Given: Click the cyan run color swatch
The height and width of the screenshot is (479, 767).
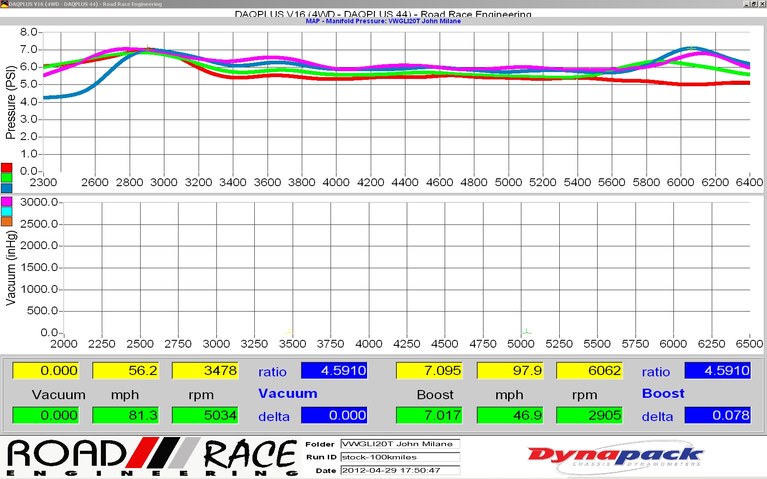Looking at the screenshot, I should (6, 211).
